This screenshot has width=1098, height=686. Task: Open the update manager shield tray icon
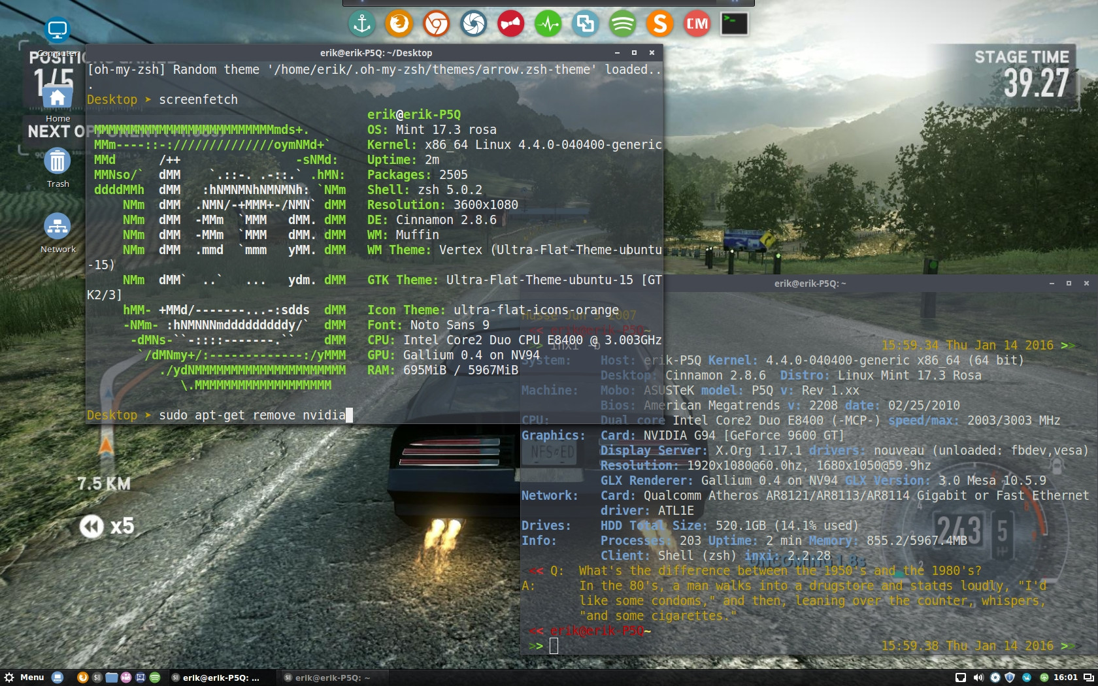1010,678
